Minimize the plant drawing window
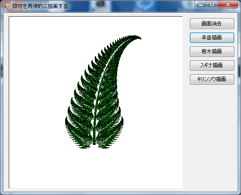This screenshot has height=195, width=241. click(200, 5)
